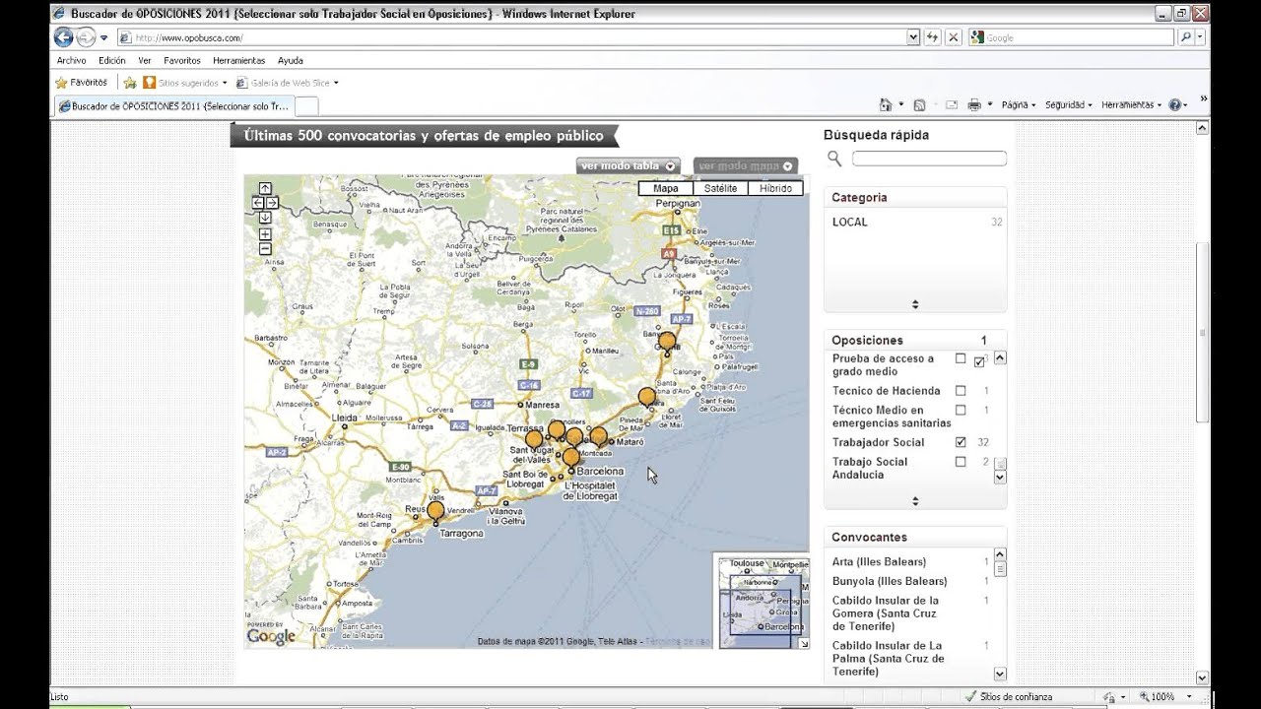Click the orange marker near Tarragona
This screenshot has height=709, width=1261.
435,510
